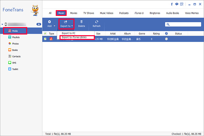
Task: Open Contacts in the sidebar
Action: pyautogui.click(x=14, y=56)
